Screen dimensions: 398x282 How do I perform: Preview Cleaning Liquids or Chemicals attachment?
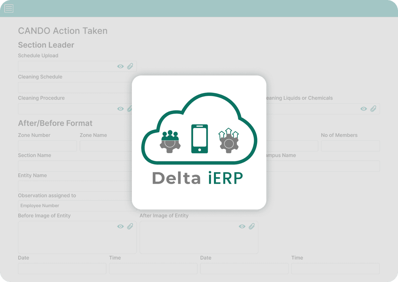tap(364, 109)
